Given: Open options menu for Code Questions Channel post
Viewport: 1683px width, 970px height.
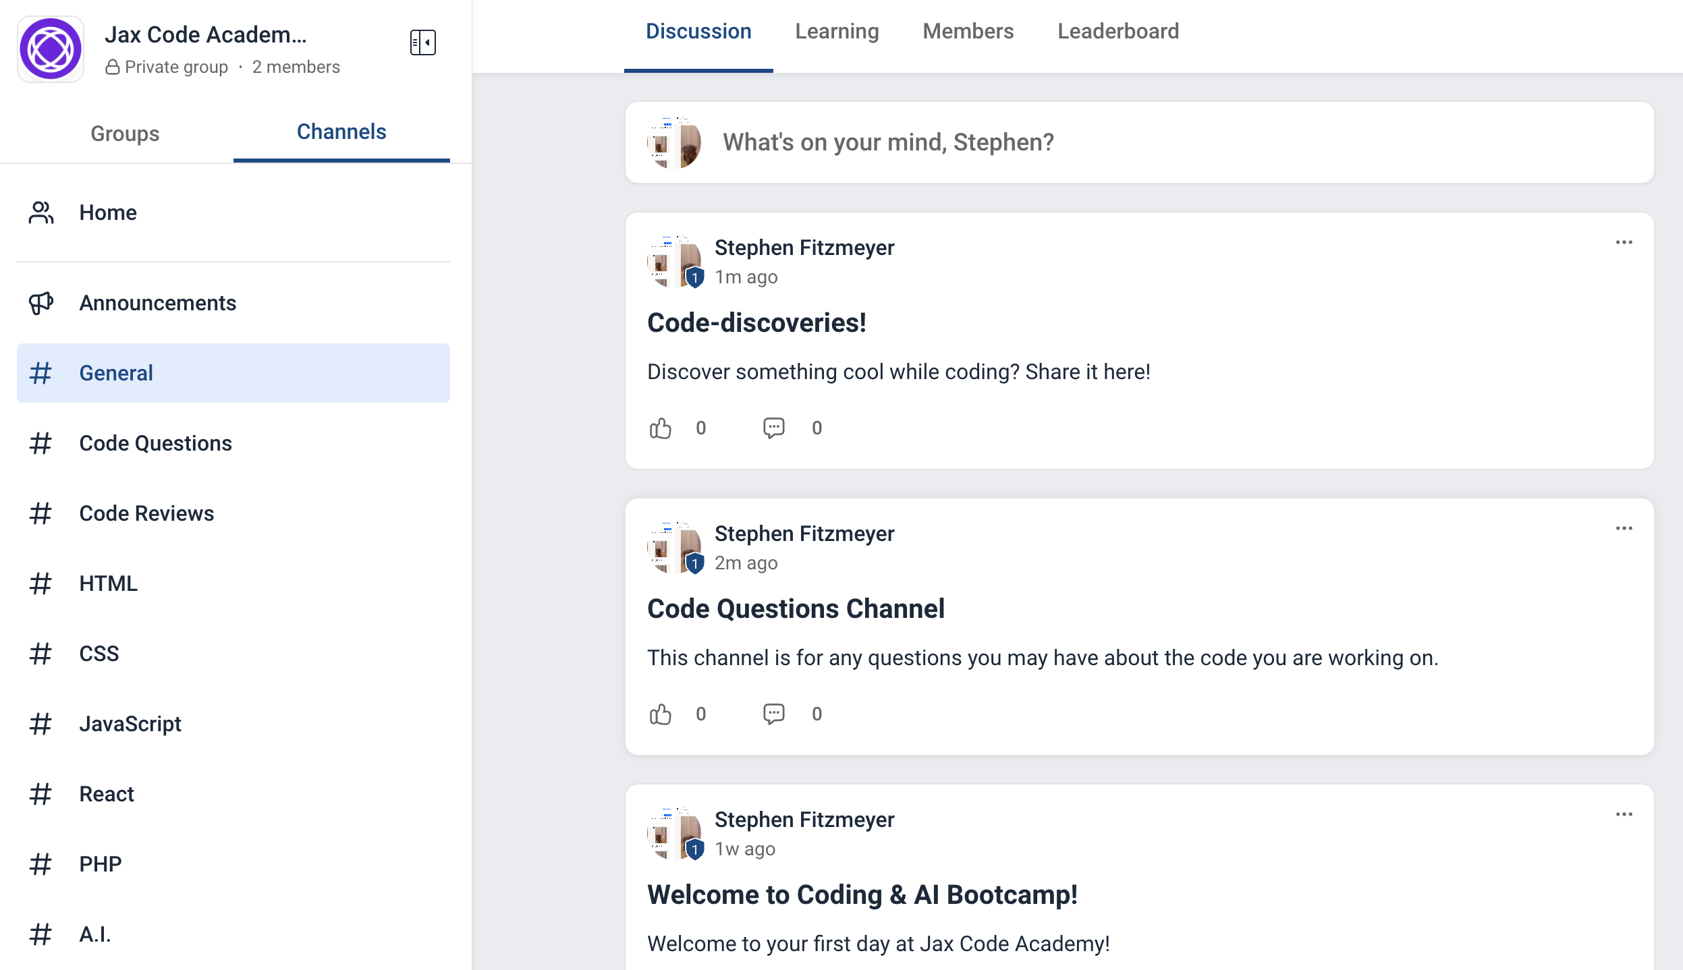Looking at the screenshot, I should 1624,528.
